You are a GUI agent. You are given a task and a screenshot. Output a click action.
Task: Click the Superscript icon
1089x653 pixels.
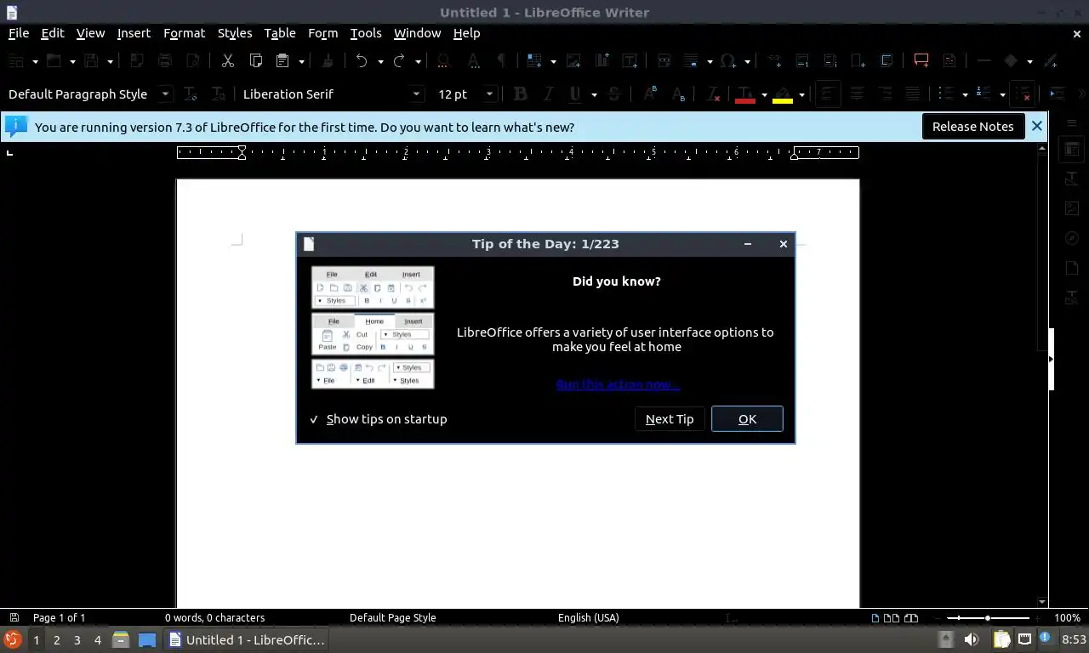[651, 94]
